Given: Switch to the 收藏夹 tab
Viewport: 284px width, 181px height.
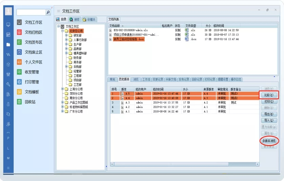Looking at the screenshot, I should coord(89,20).
